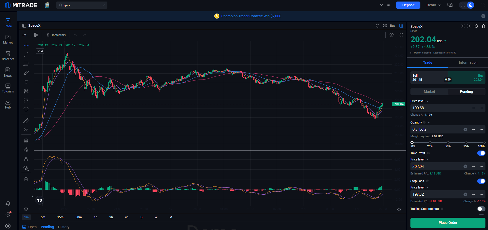This screenshot has height=230, width=488.
Task: Open the Quantity unit dropdown
Action: [x=429, y=123]
